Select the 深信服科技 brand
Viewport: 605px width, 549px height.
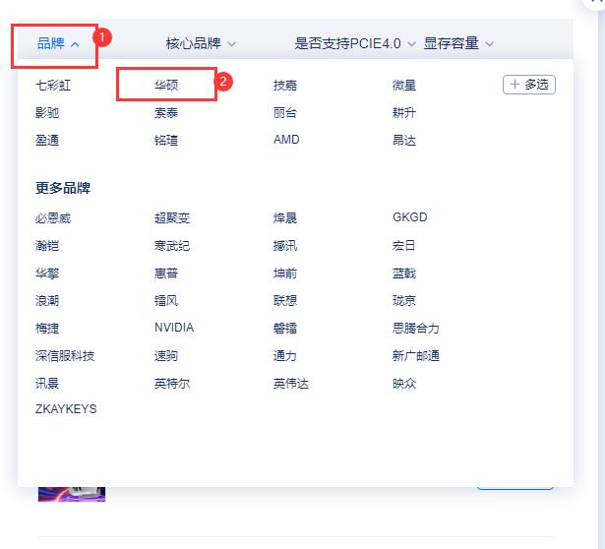pos(65,356)
